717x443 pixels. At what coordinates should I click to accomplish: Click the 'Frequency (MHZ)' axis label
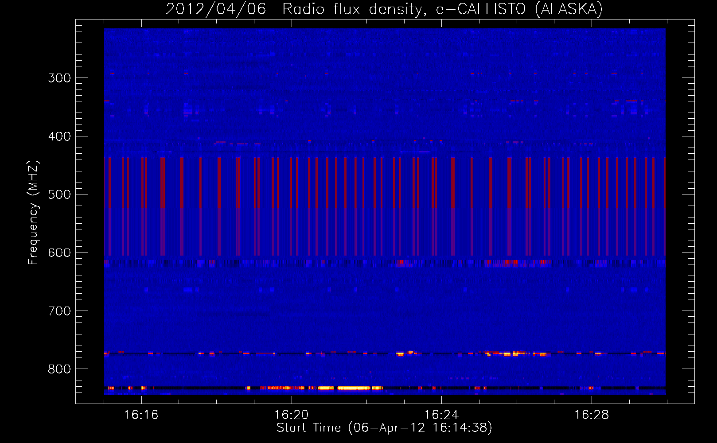(33, 212)
